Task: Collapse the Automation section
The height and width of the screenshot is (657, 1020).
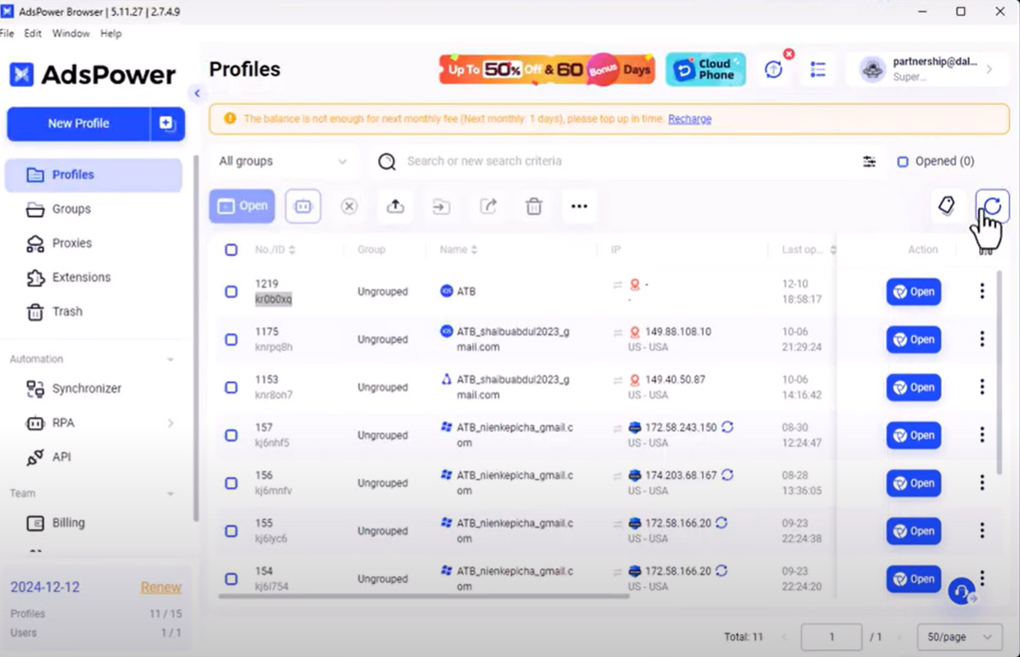Action: point(170,360)
